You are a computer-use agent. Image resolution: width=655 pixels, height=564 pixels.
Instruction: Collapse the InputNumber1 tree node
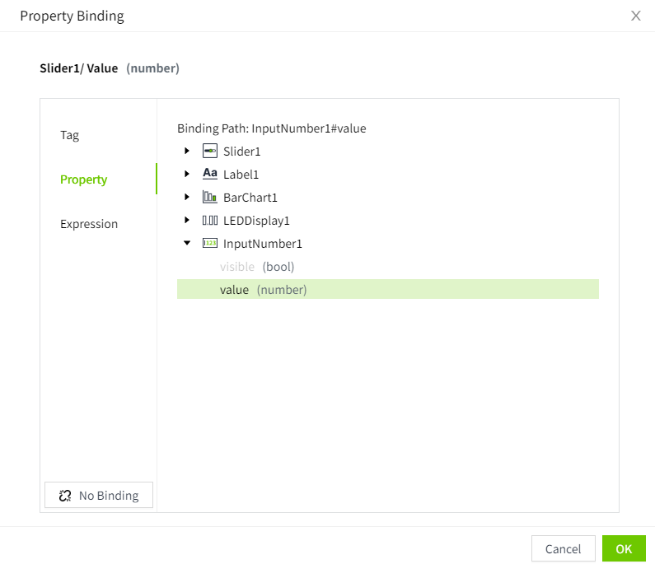pos(187,244)
